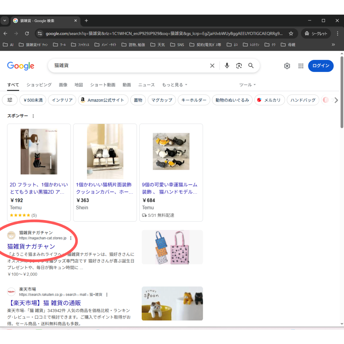Open the cat cushion cover product image
This screenshot has height=344, width=344.
[x=105, y=152]
